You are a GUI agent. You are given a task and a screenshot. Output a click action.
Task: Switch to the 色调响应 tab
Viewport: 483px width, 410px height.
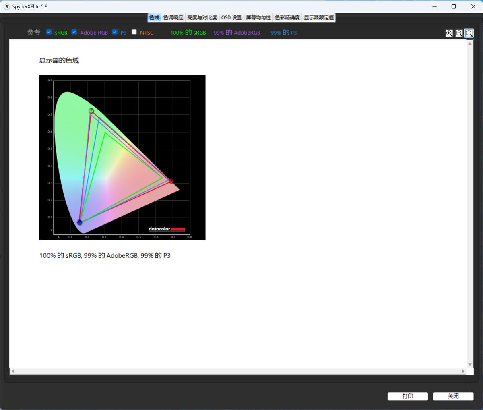click(173, 17)
